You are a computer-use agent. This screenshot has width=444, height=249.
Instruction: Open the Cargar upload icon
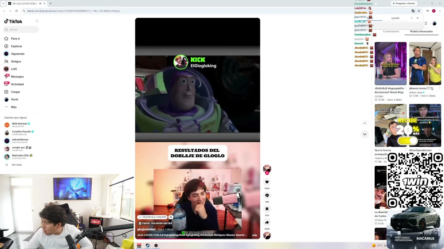point(6,92)
